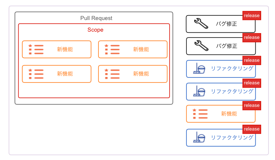275x160 pixels.
Task: Click the broom and bucket icon in the uppermost リファクタリング card
Action: click(x=199, y=68)
